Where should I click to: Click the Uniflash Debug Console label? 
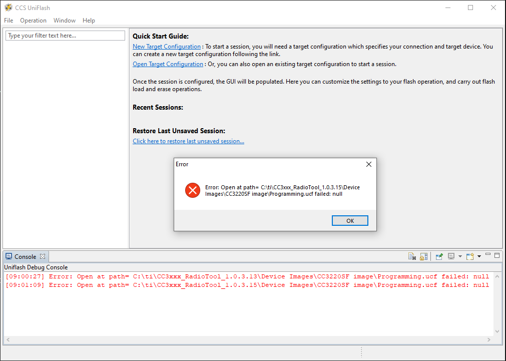[36, 267]
